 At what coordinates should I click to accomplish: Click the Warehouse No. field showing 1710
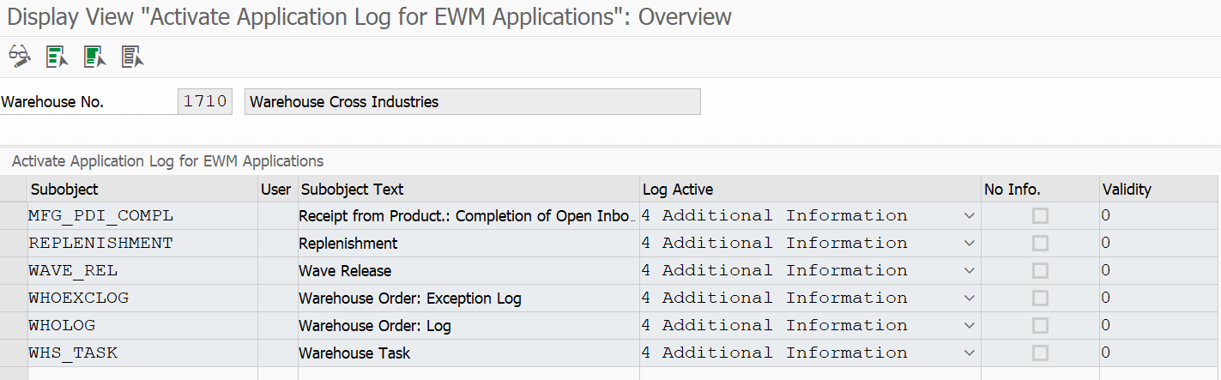(x=205, y=102)
